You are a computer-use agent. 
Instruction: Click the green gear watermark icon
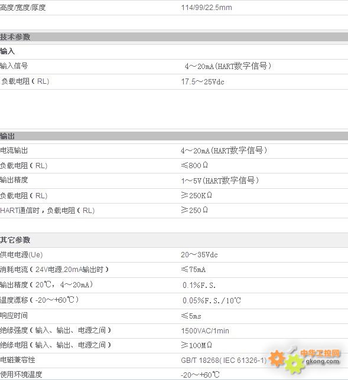(x=294, y=364)
